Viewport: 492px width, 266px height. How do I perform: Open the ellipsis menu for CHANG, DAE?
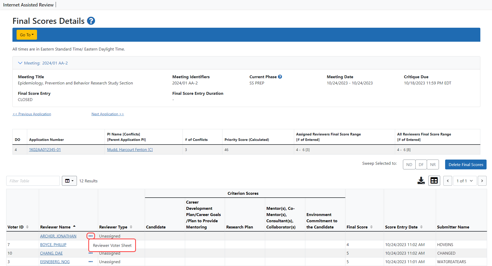coord(91,253)
